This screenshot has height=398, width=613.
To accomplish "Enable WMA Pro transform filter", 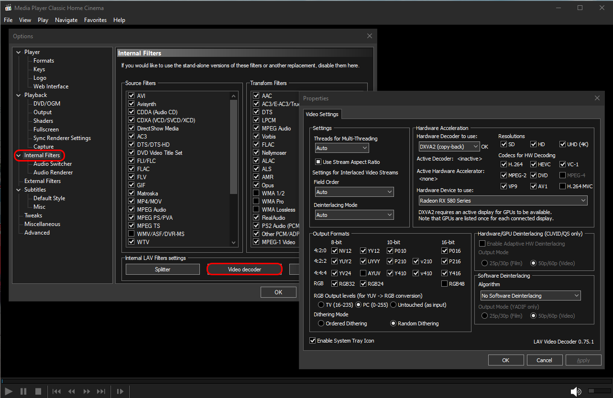I will (256, 202).
